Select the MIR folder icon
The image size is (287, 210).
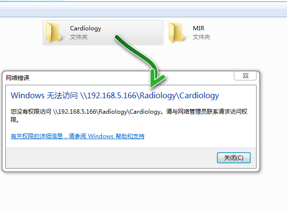[176, 32]
